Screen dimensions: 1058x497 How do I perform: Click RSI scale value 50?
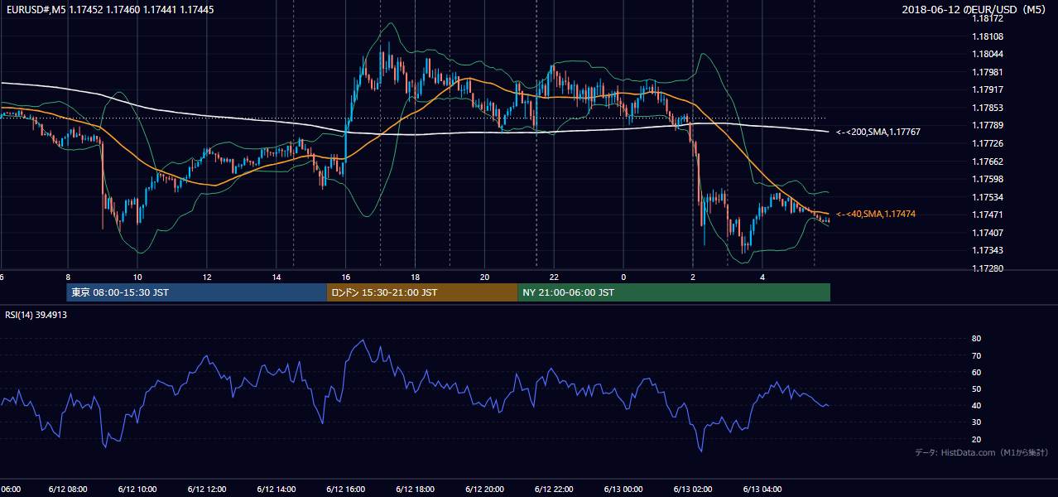click(977, 388)
